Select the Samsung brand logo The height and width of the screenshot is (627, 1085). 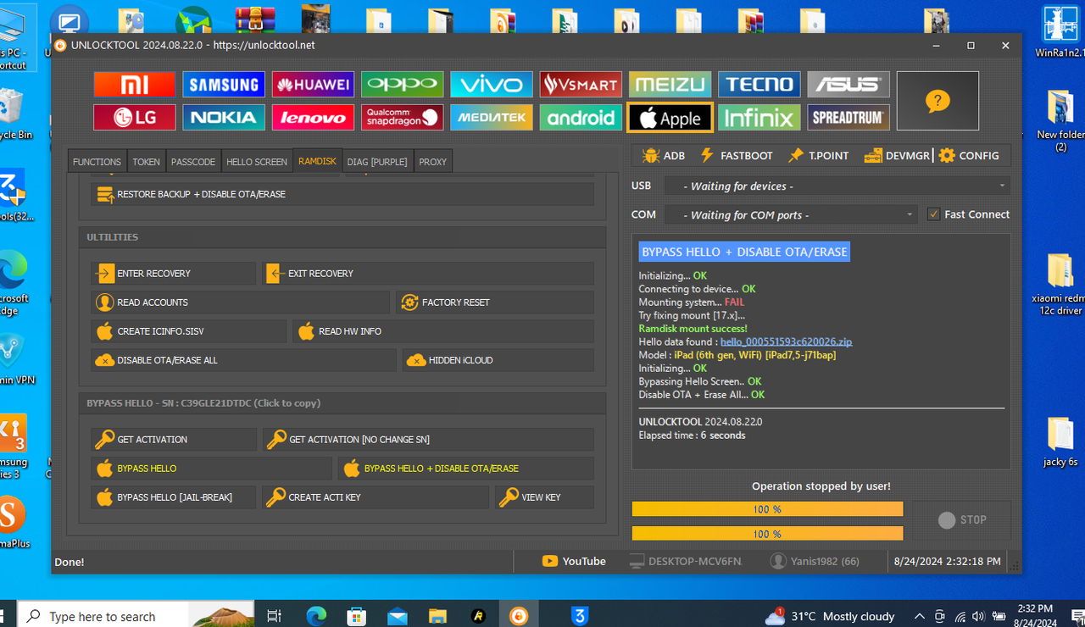[x=224, y=84]
